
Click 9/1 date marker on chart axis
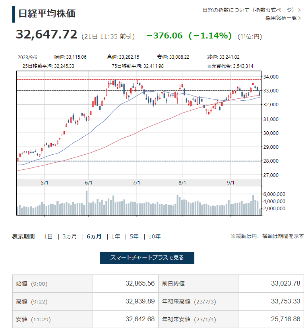[231, 183]
